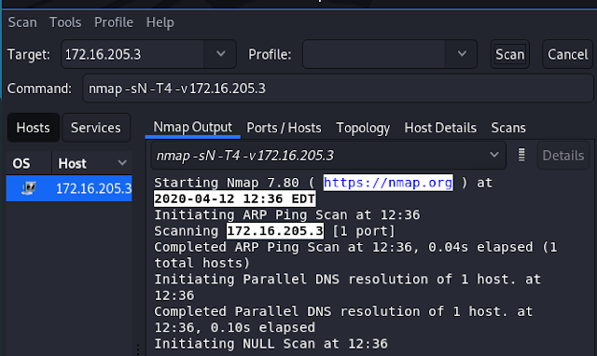Viewport: 597px width, 356px height.
Task: Sort by the Host column header
Action: click(x=91, y=163)
